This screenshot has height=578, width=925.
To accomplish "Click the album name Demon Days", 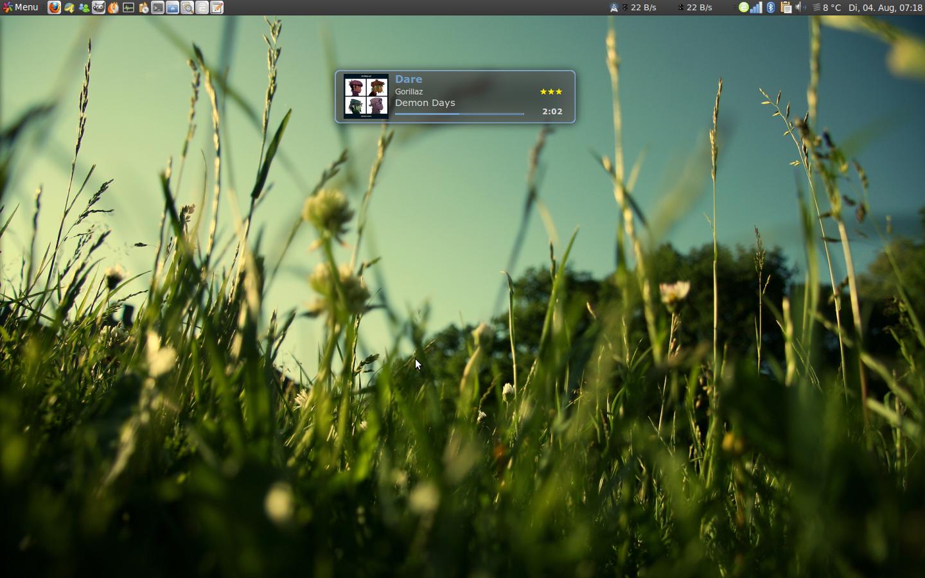I will (x=425, y=103).
